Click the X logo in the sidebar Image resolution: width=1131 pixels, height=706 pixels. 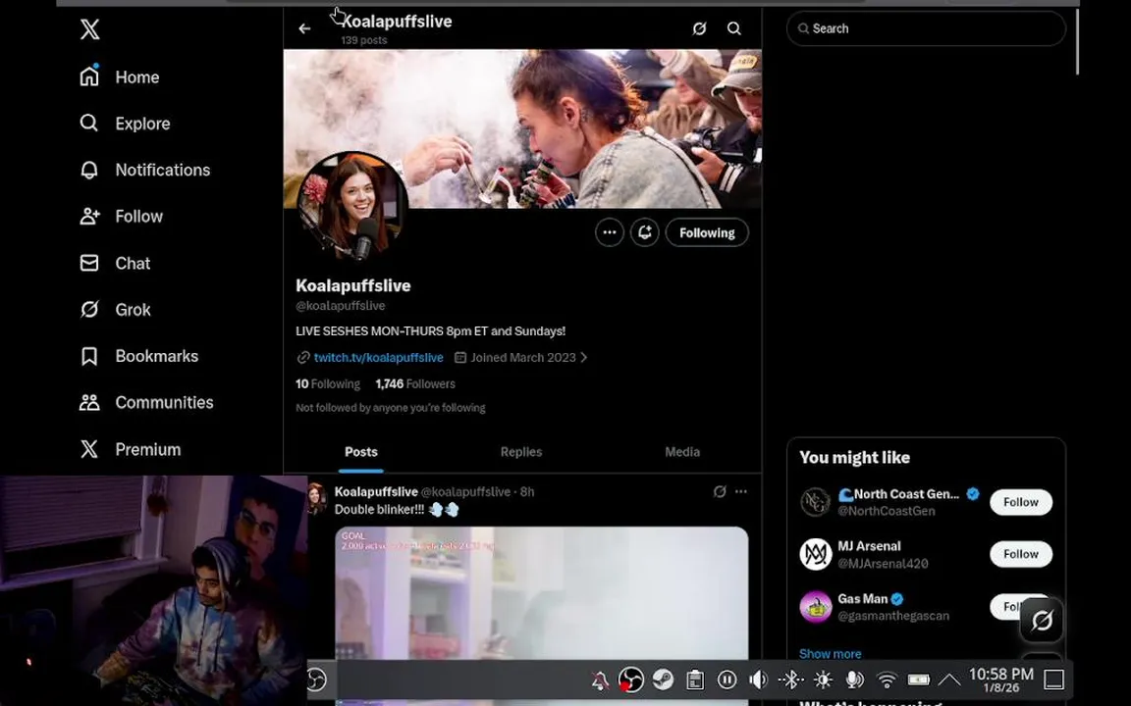tap(89, 29)
